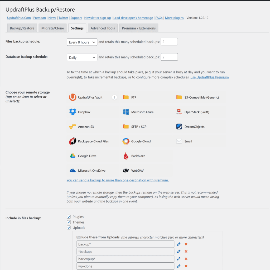The width and height of the screenshot is (270, 270).
Task: Click the send backup to multiple destinations link
Action: (118, 180)
